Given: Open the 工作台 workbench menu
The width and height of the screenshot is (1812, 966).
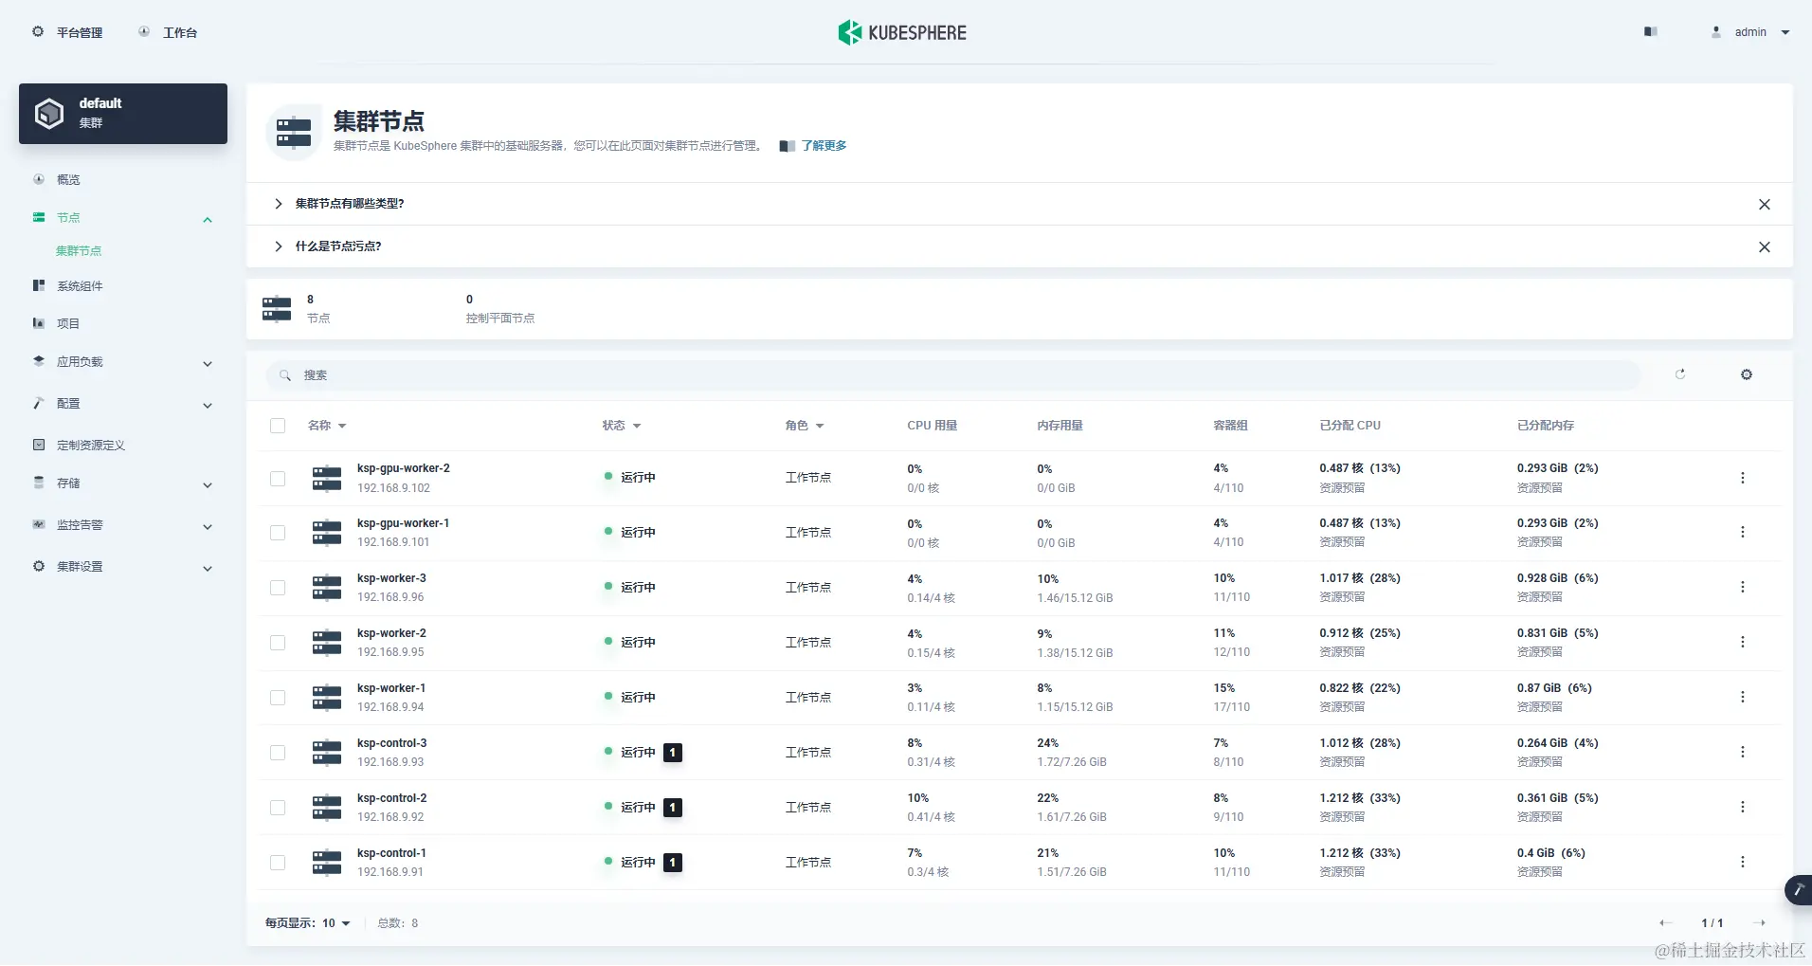Looking at the screenshot, I should [168, 32].
